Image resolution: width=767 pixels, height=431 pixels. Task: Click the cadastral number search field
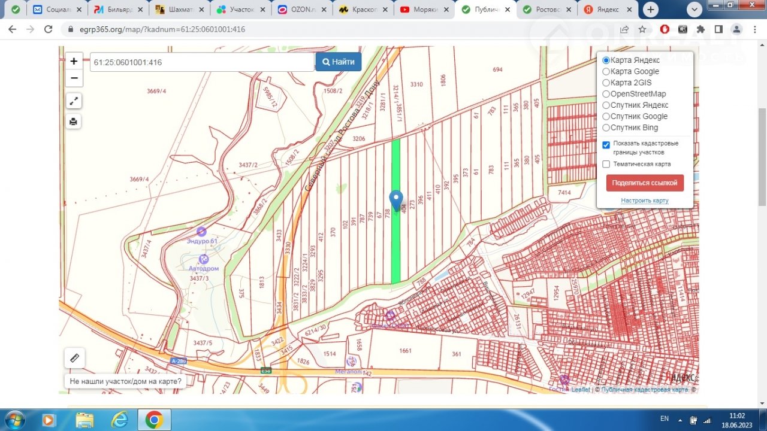(202, 62)
